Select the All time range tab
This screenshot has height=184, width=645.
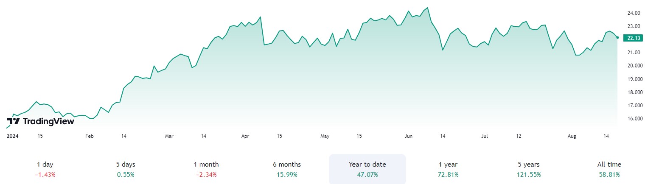tap(609, 169)
